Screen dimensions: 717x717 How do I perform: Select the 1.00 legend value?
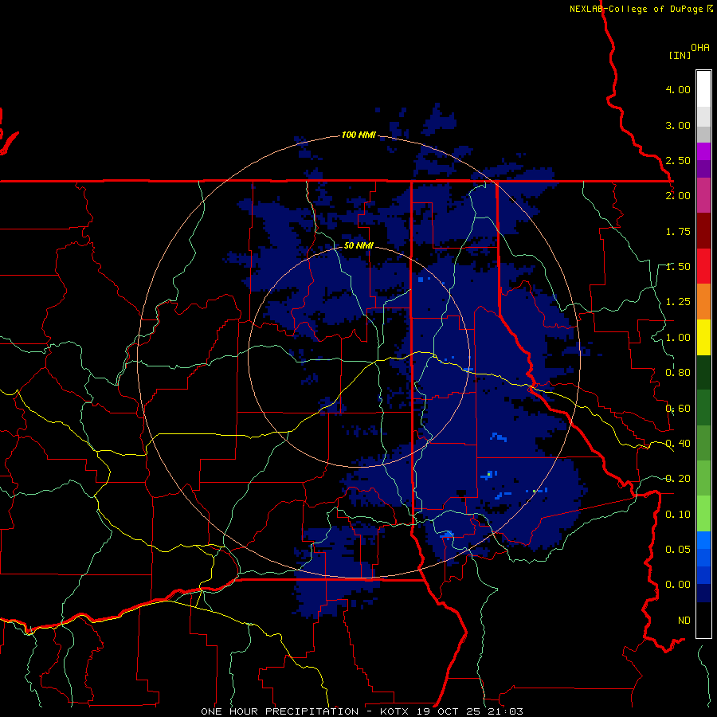678,338
